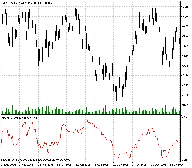Click the 2.44 indicator scale value
The width and height of the screenshot is (192, 168).
point(184,160)
